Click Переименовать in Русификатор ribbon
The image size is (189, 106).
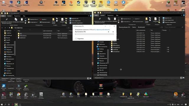pos(45,22)
